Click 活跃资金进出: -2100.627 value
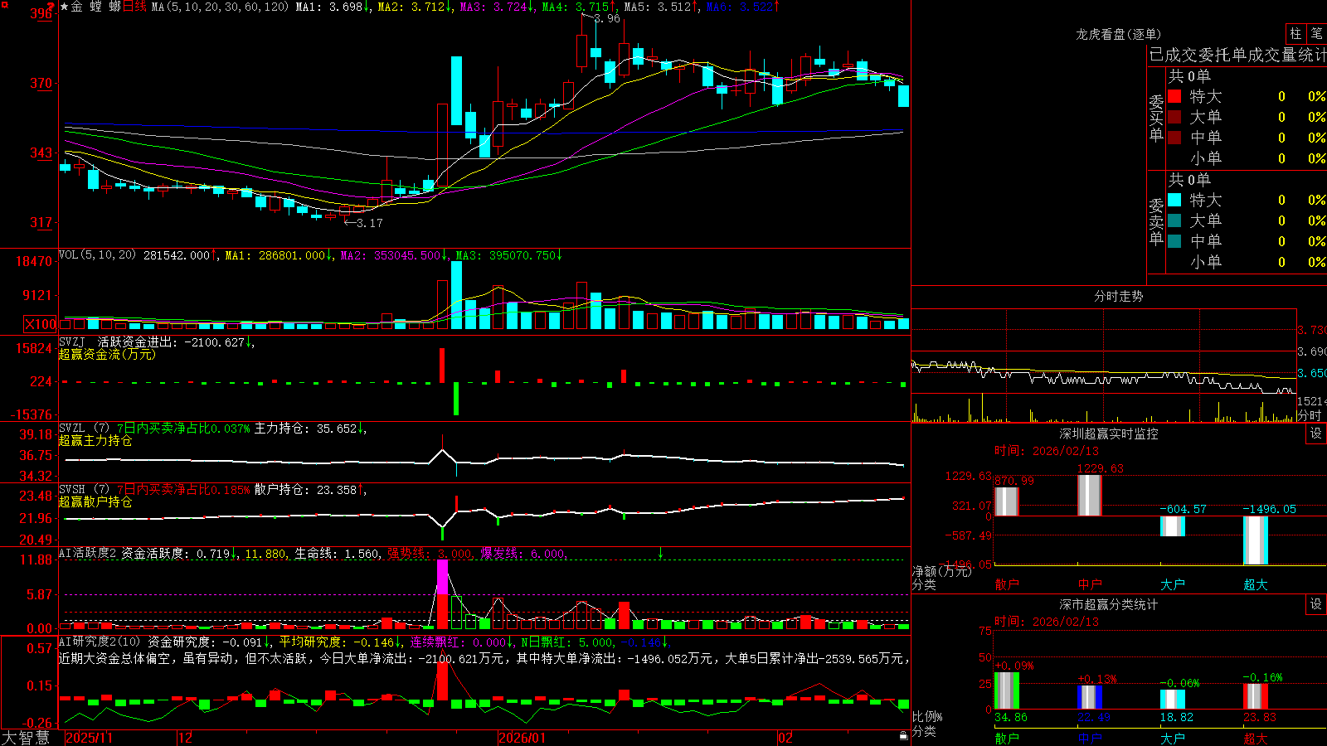The width and height of the screenshot is (1327, 746). point(176,342)
